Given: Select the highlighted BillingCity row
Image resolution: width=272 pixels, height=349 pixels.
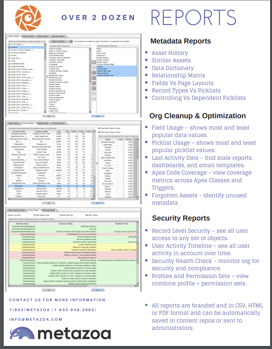Looking at the screenshot, I should pyautogui.click(x=50, y=186).
